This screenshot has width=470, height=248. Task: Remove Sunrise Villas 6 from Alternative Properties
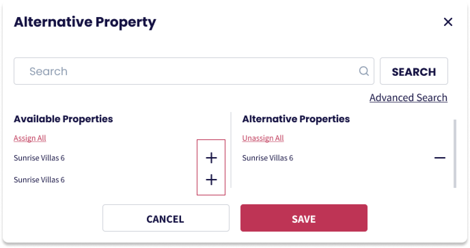coord(440,158)
